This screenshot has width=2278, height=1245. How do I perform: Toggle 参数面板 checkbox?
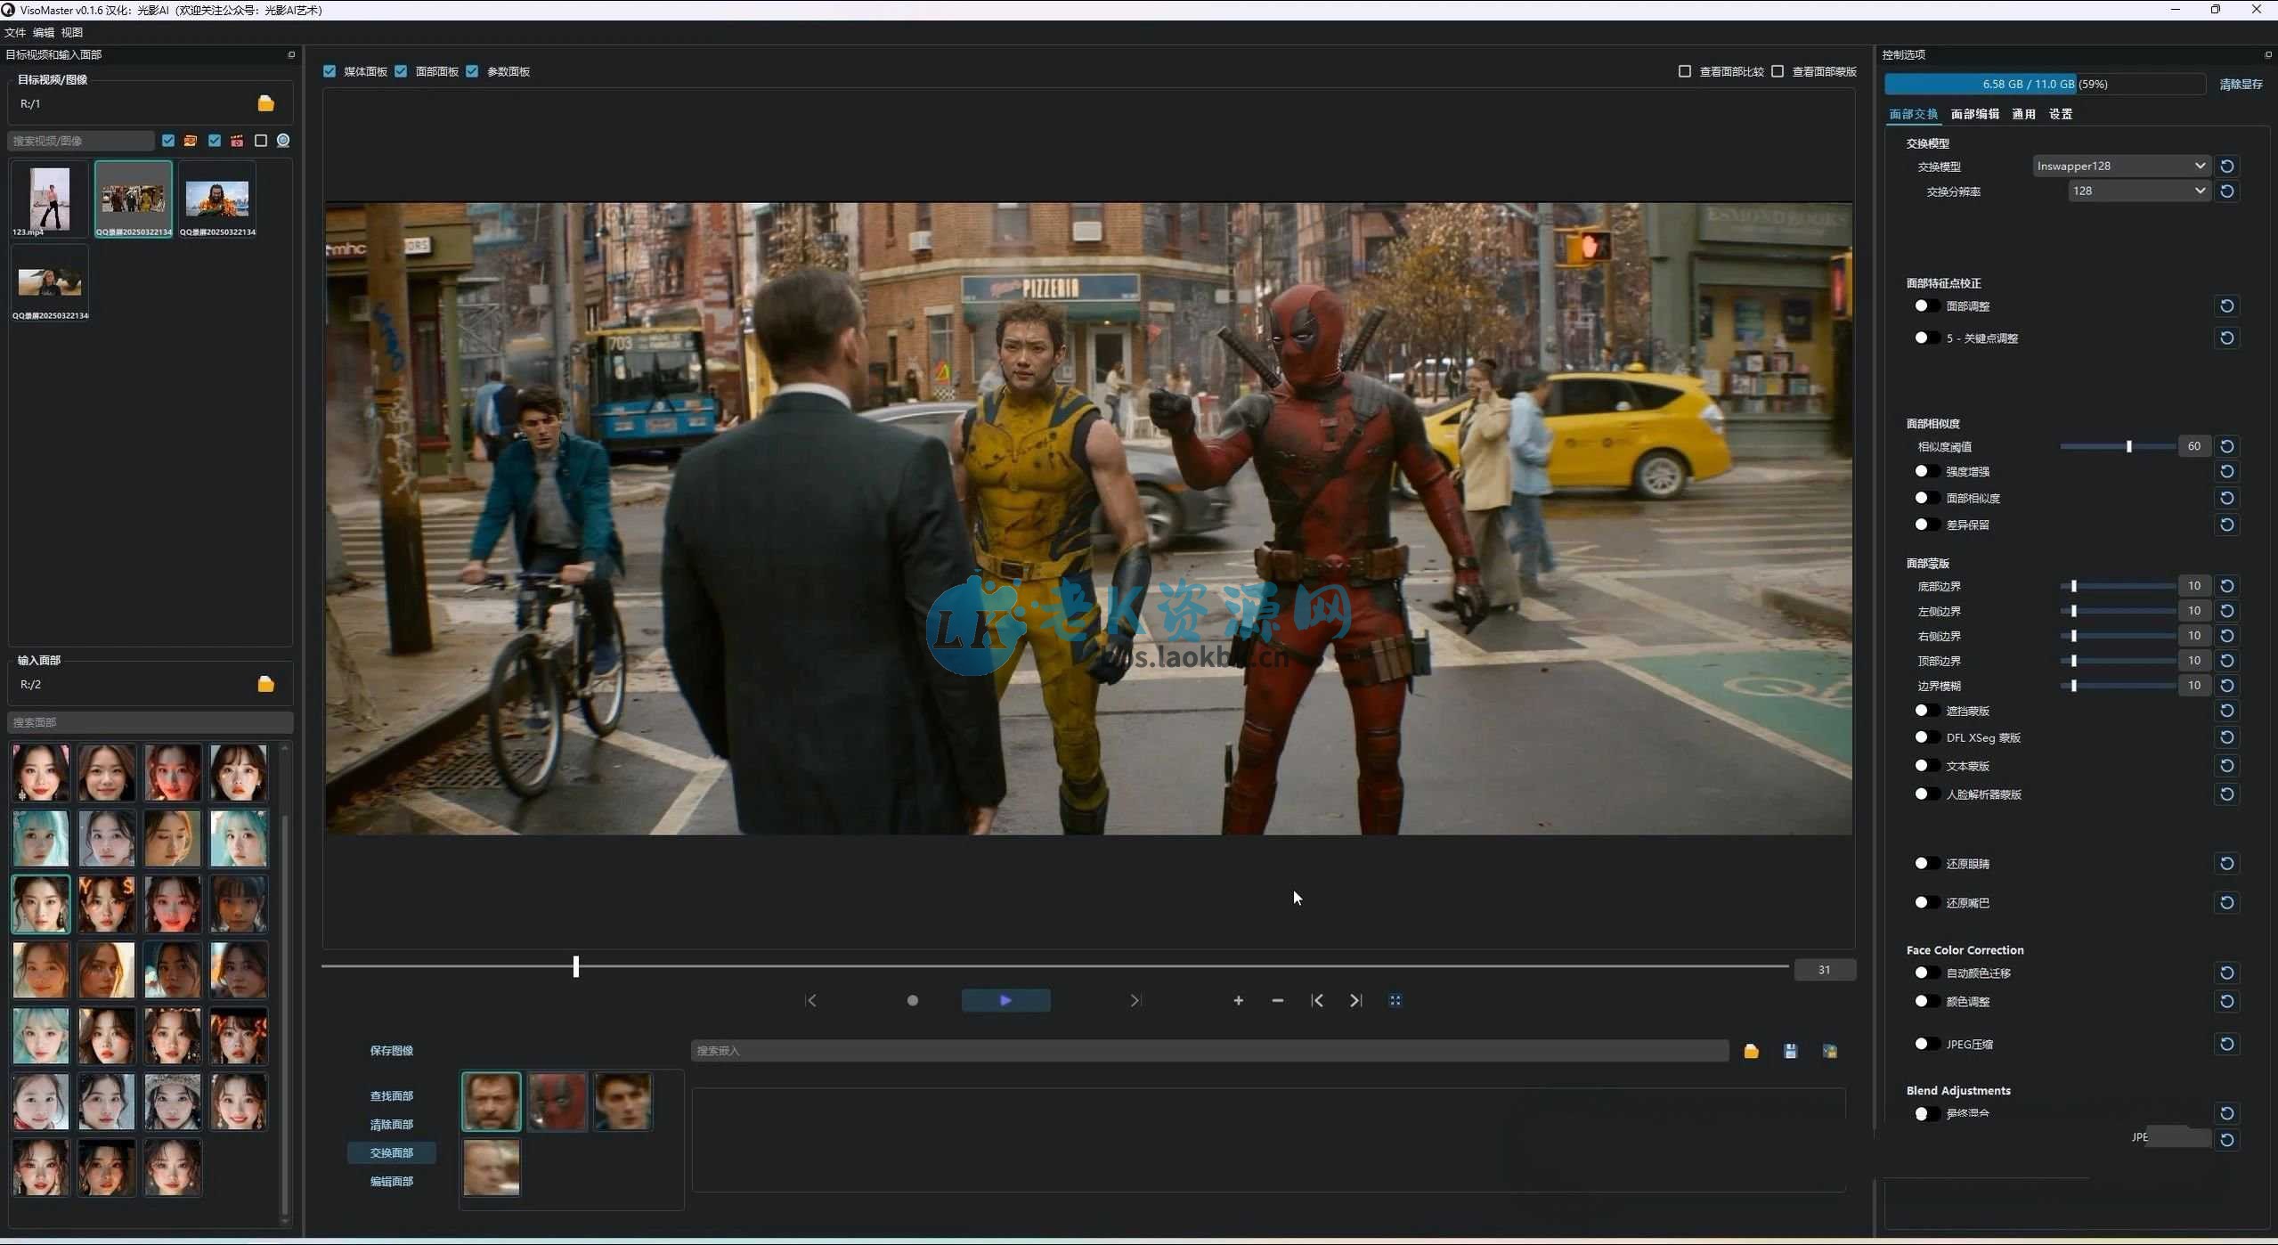point(472,71)
